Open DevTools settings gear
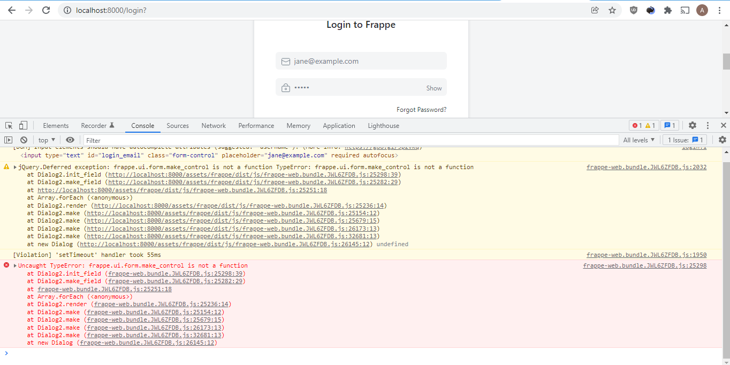Screen dimensions: 730x365 pyautogui.click(x=693, y=125)
